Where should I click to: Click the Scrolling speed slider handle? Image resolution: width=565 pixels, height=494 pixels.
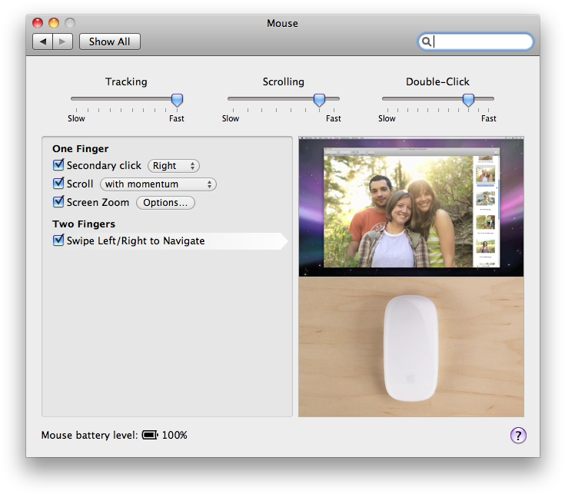319,99
